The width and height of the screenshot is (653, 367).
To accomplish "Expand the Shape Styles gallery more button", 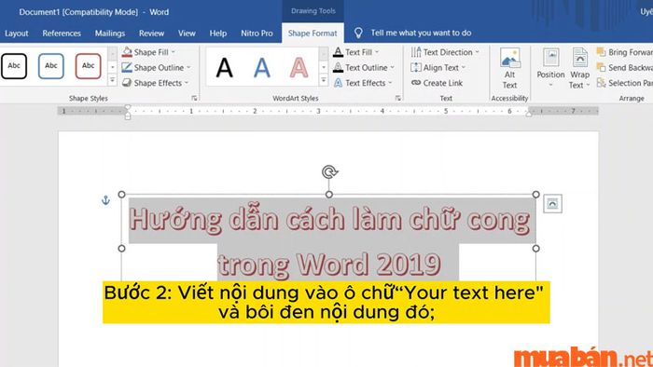I will point(113,80).
